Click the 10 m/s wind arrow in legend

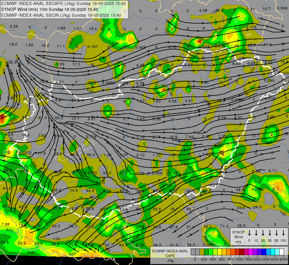[256, 233]
